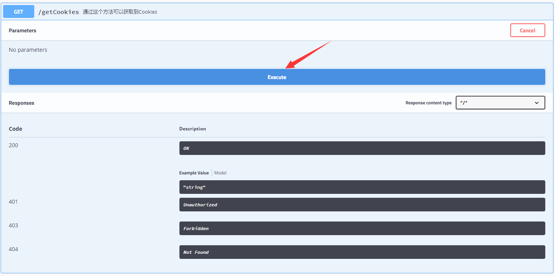The height and width of the screenshot is (276, 555).
Task: Click the "string" example value box
Action: (x=362, y=187)
